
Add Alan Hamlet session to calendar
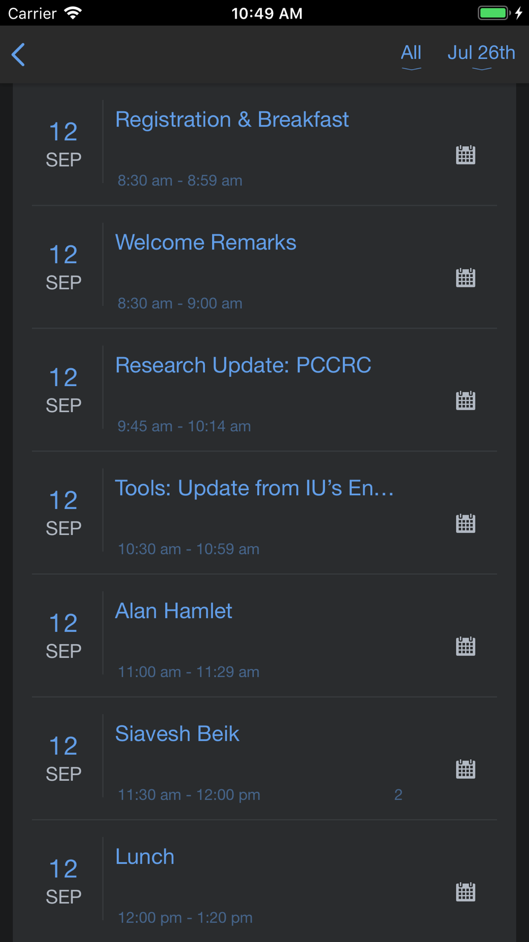466,647
